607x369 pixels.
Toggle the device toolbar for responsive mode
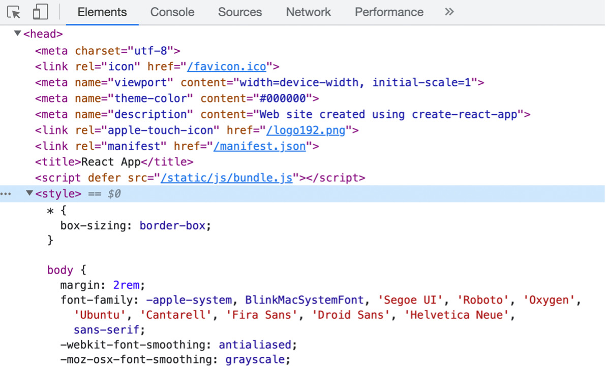click(40, 11)
